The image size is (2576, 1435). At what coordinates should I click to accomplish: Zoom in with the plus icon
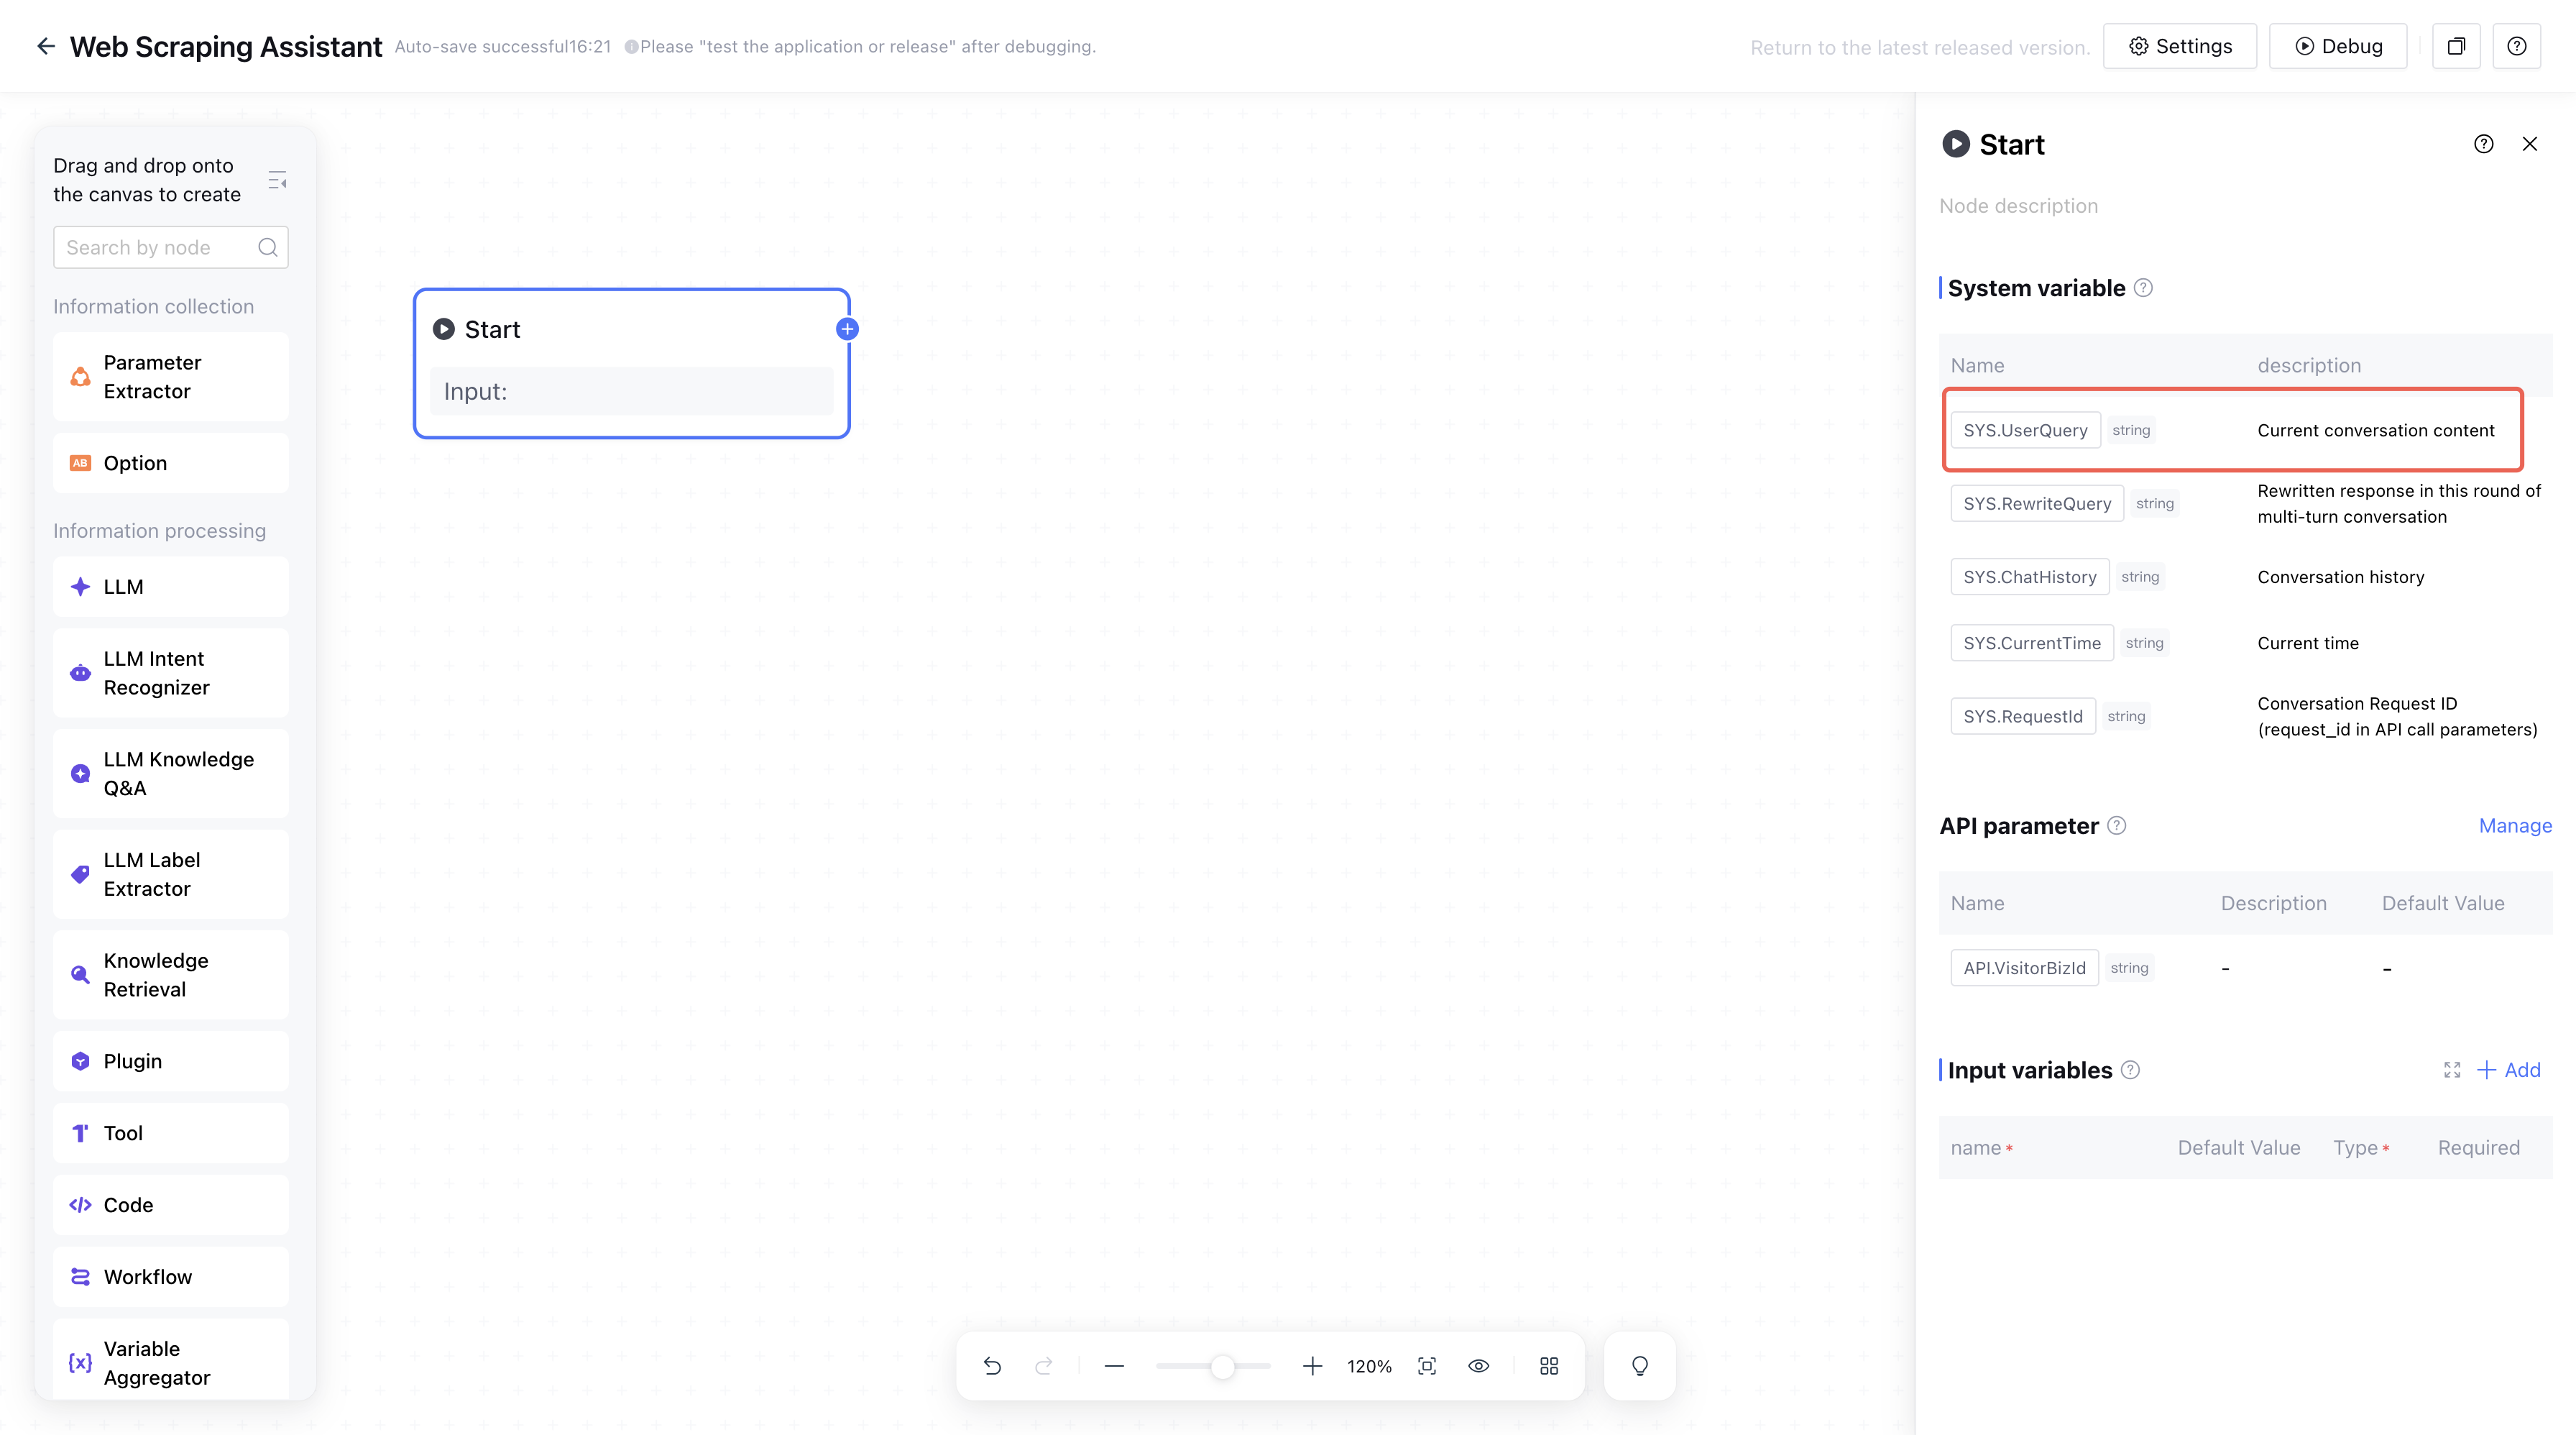pyautogui.click(x=1312, y=1366)
